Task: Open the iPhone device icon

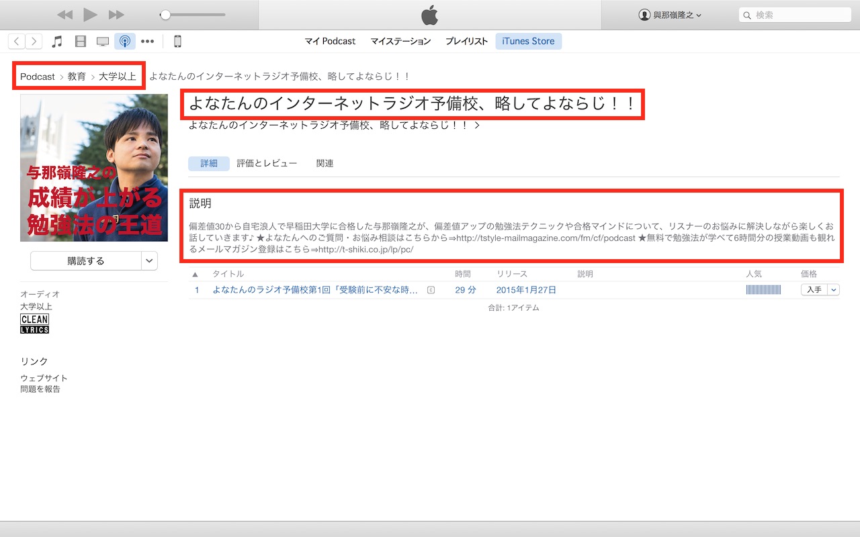Action: [x=177, y=42]
